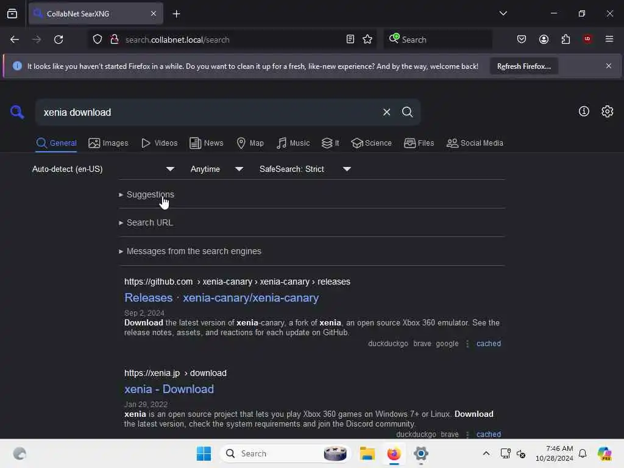This screenshot has width=624, height=468.
Task: Switch to Images category tab
Action: click(108, 143)
